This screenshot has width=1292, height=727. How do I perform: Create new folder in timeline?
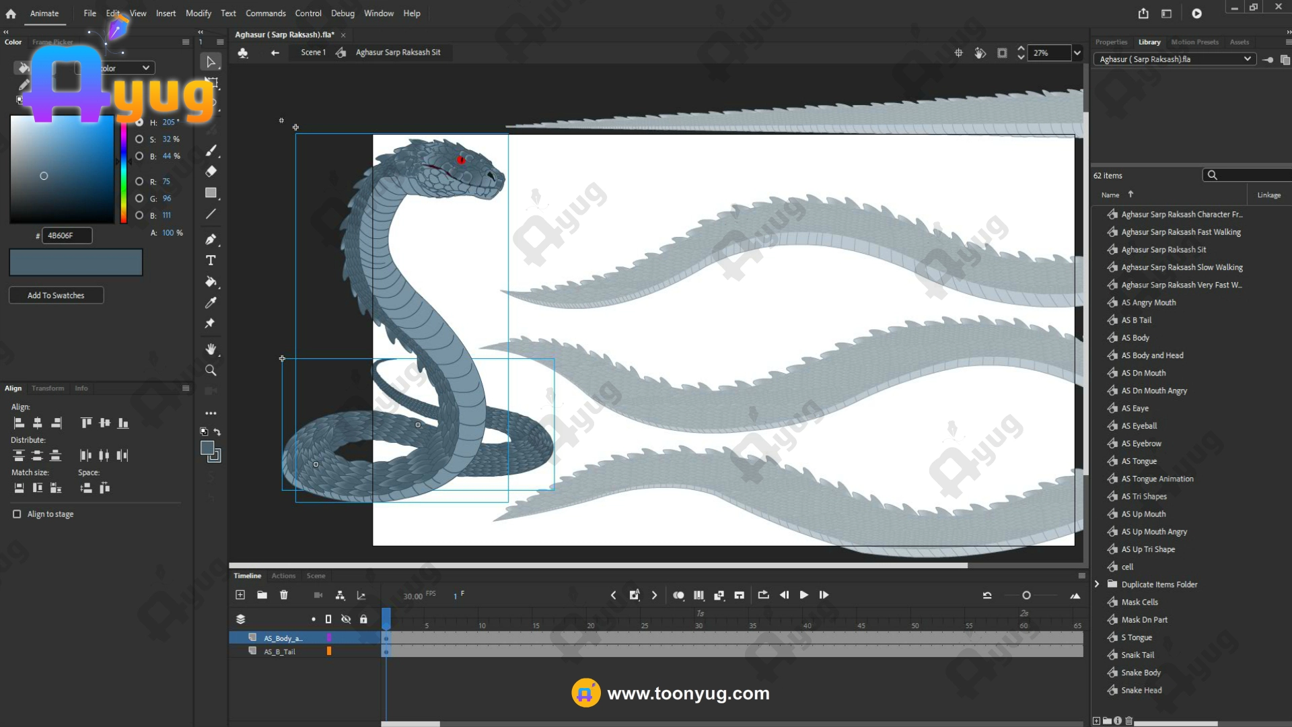[x=262, y=595]
